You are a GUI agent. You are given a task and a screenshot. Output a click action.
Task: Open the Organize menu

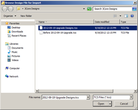pyautogui.click(x=10, y=16)
